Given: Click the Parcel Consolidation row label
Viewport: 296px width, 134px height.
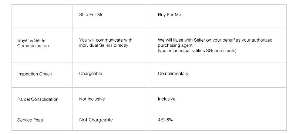Looking at the screenshot, I should (x=38, y=99).
